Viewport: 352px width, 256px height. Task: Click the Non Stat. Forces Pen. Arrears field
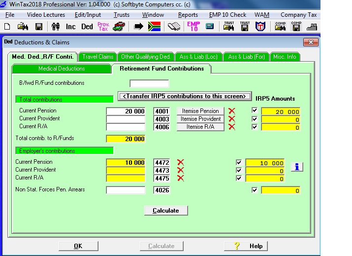click(x=126, y=190)
